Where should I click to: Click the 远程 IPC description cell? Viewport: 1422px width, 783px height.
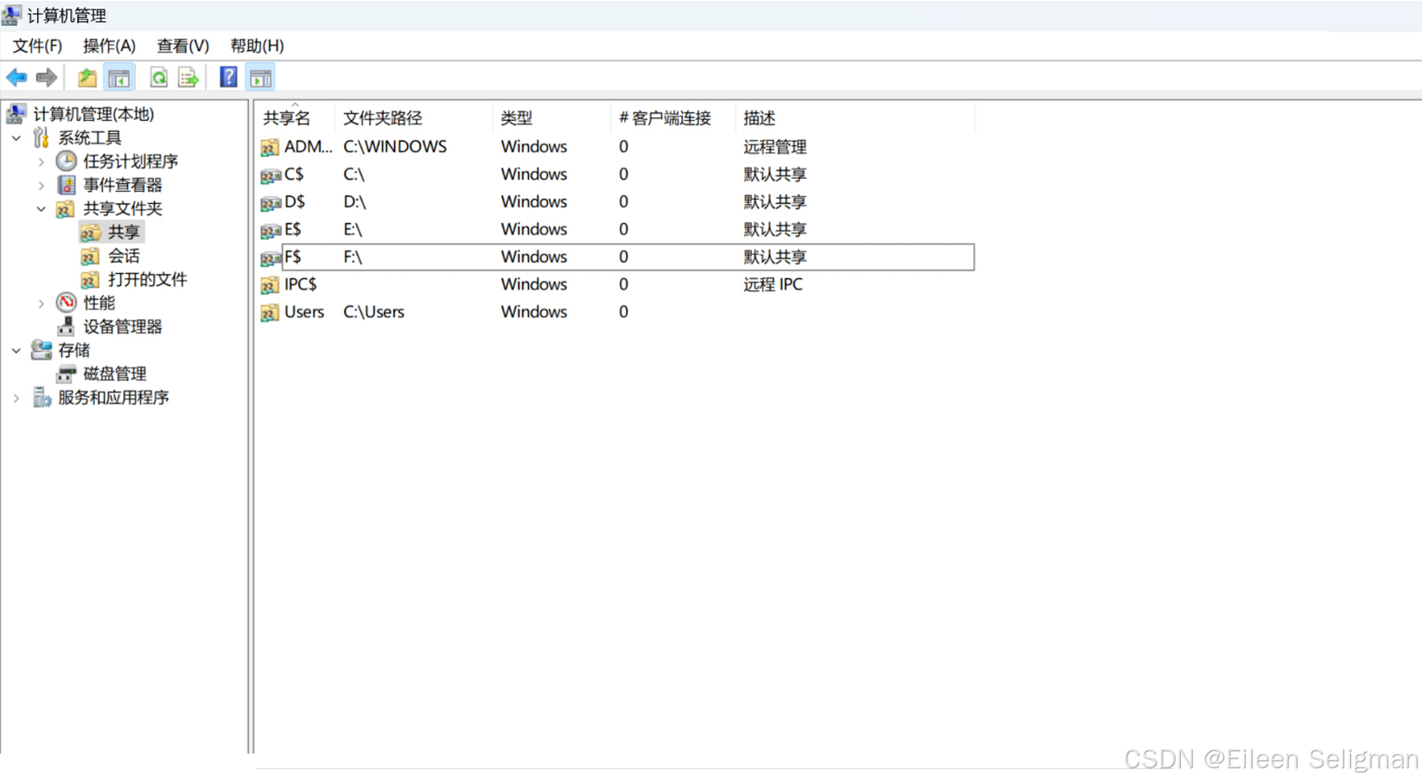pyautogui.click(x=773, y=284)
